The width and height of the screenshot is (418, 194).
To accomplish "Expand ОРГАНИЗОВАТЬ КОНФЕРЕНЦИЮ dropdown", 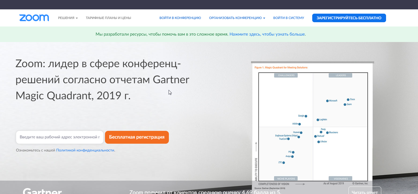I will [x=237, y=18].
